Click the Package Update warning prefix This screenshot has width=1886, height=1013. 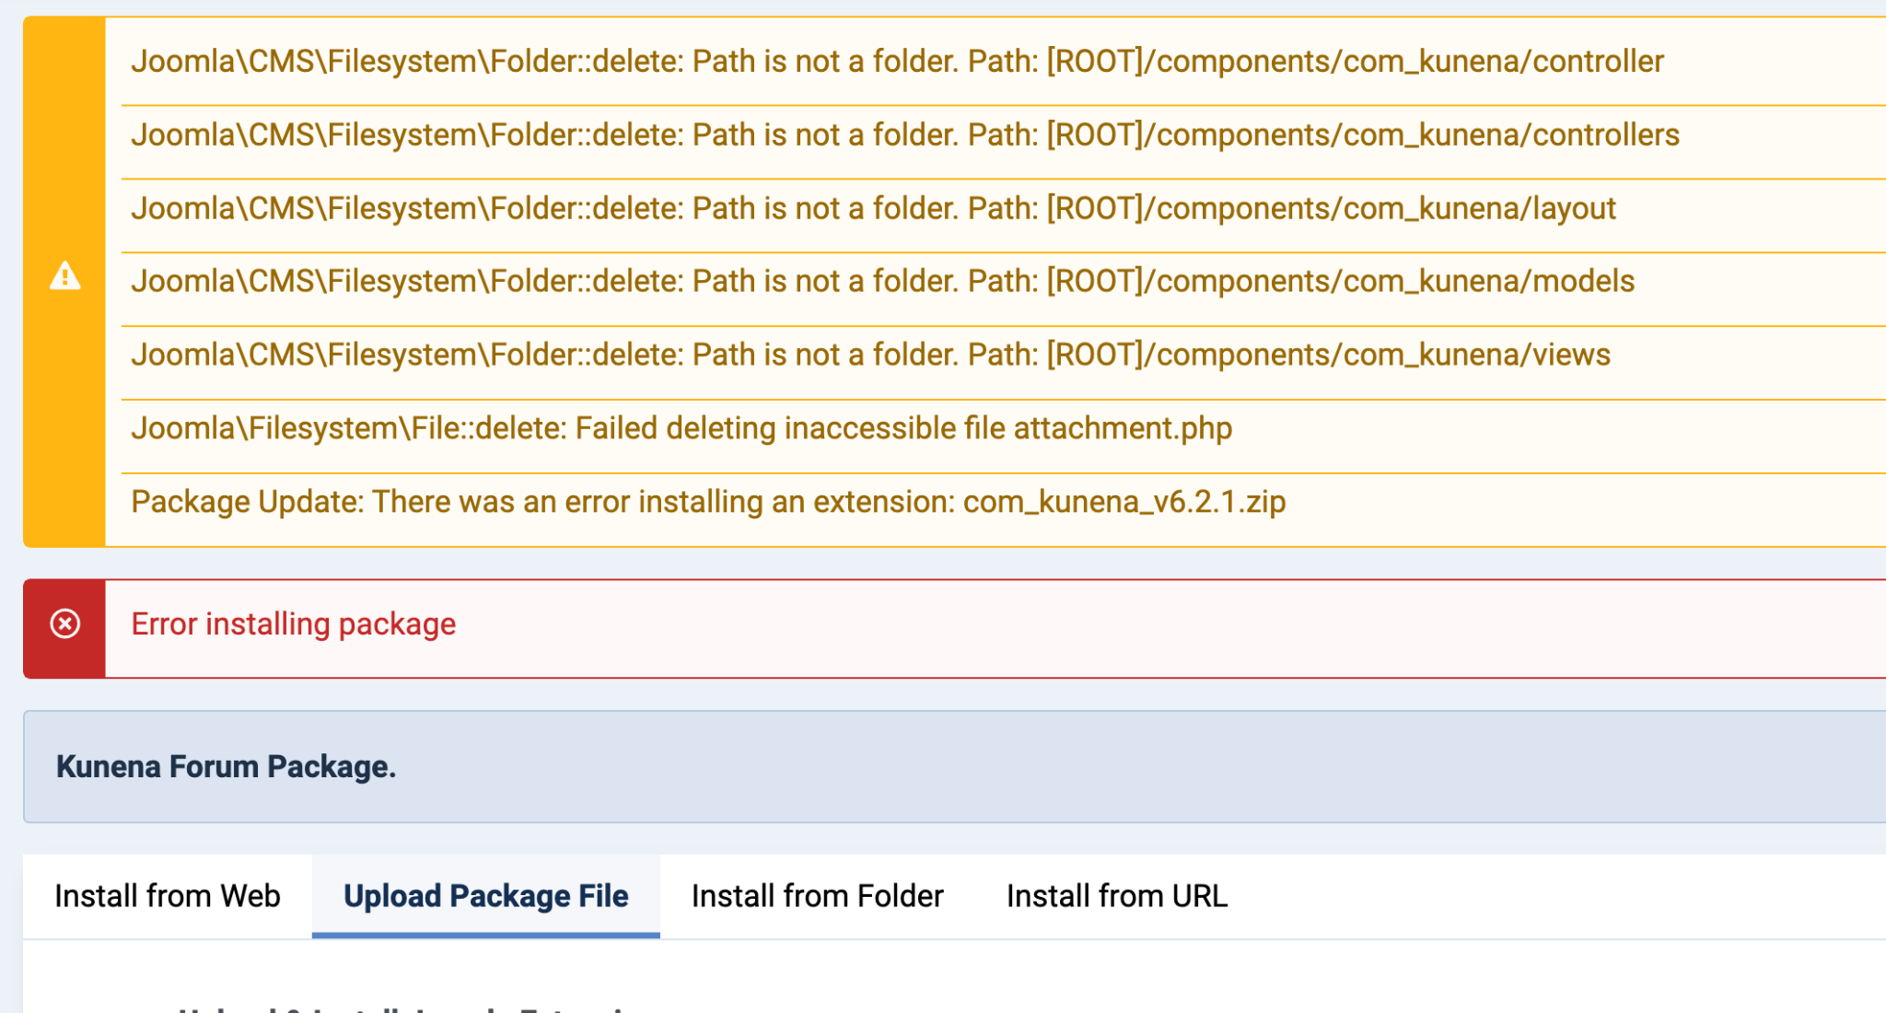click(247, 503)
